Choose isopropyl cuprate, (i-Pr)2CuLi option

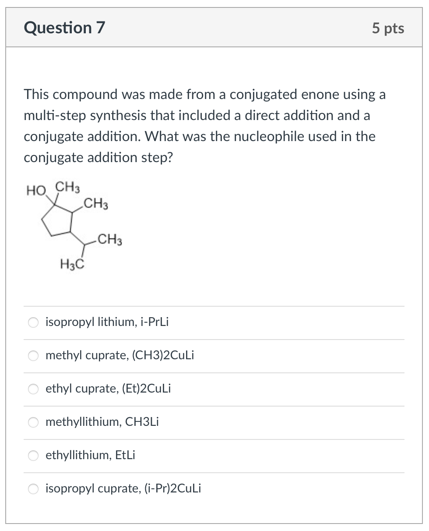pos(33,489)
